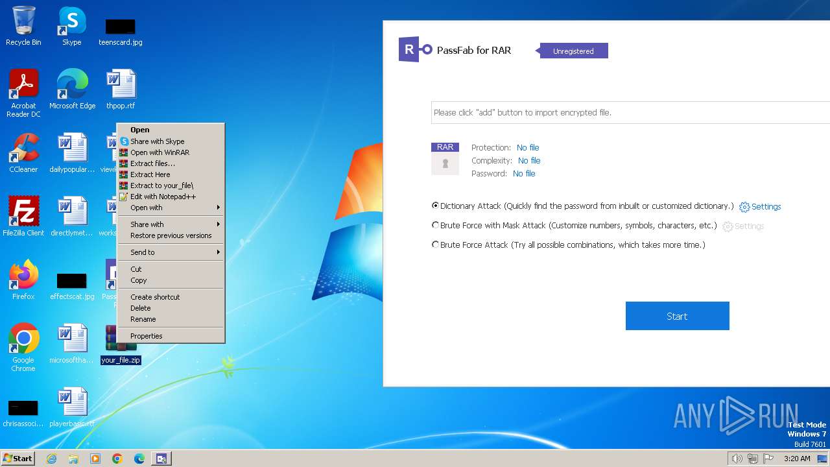Open Dictionary Attack Settings link

[x=760, y=207]
